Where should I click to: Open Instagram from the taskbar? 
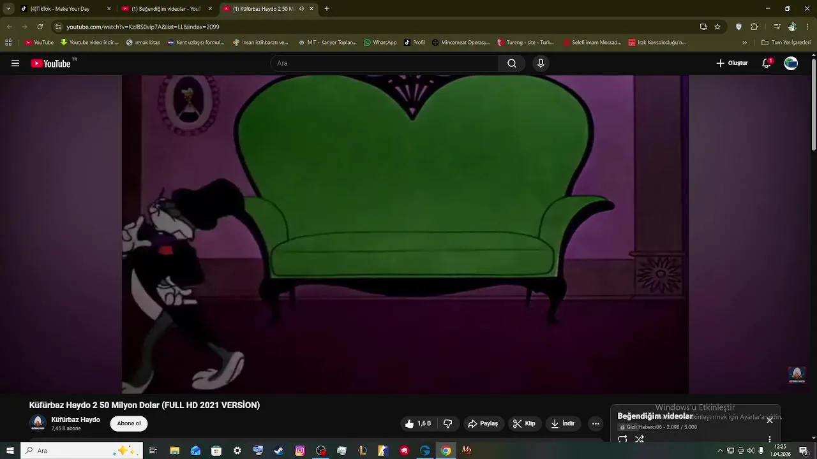point(300,451)
